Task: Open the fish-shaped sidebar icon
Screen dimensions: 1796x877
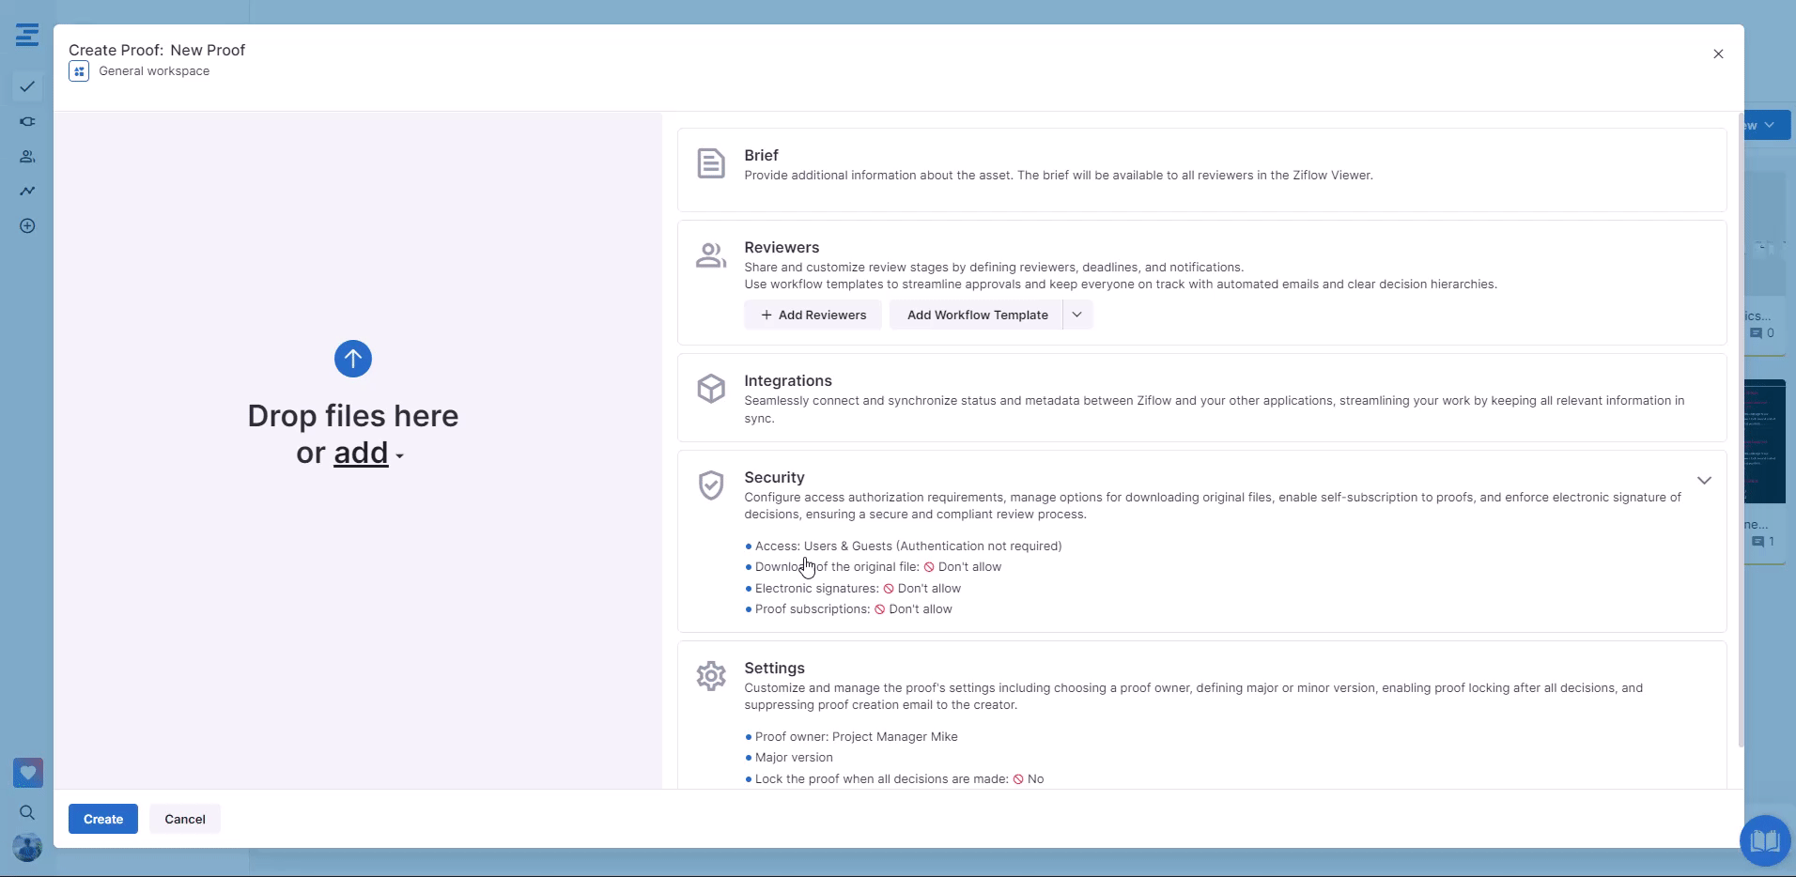Action: [27, 121]
